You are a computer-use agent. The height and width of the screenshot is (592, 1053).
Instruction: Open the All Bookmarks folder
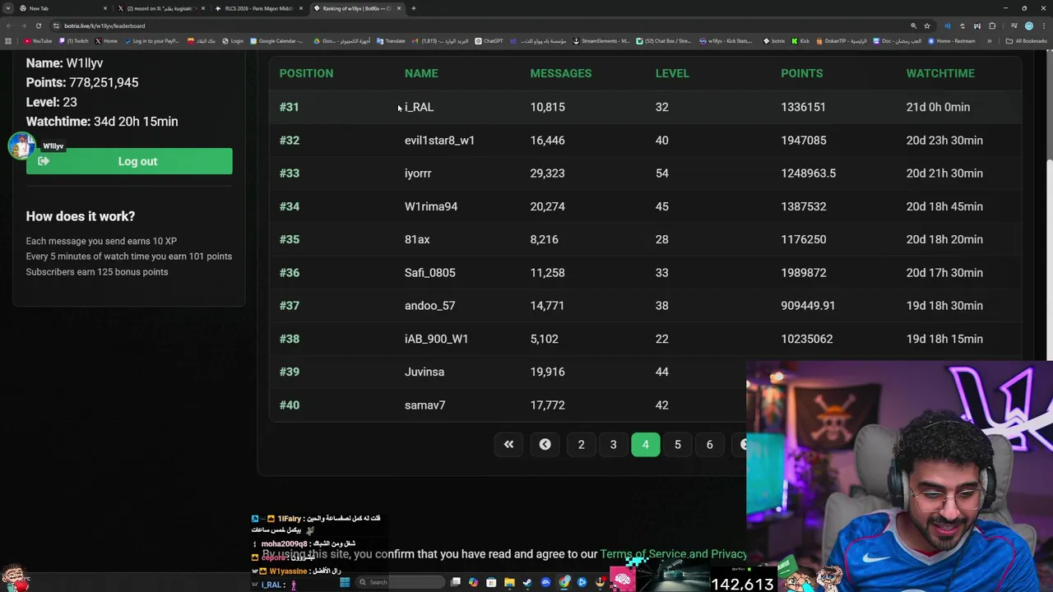(x=1026, y=41)
